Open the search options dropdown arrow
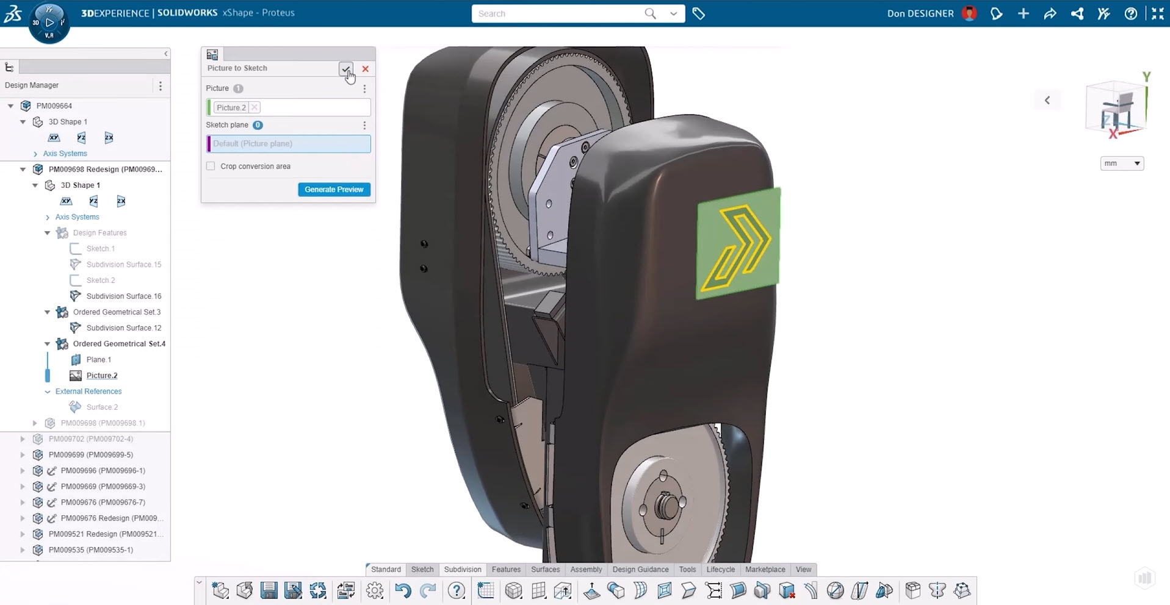This screenshot has width=1170, height=605. [x=673, y=13]
